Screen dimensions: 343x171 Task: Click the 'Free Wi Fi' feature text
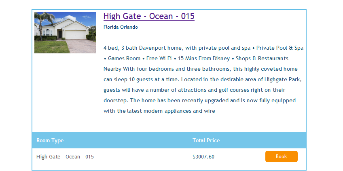point(159,58)
